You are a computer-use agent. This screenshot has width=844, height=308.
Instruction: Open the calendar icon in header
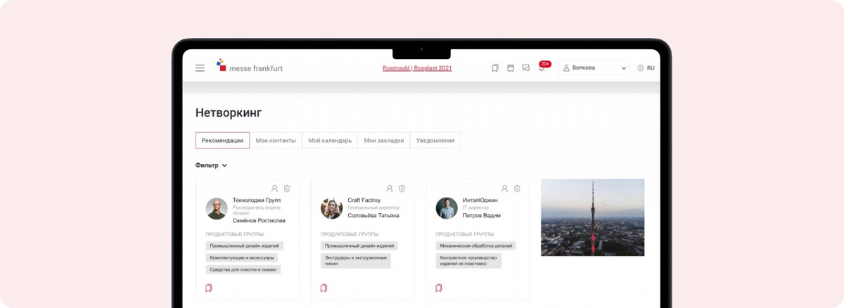pos(511,68)
